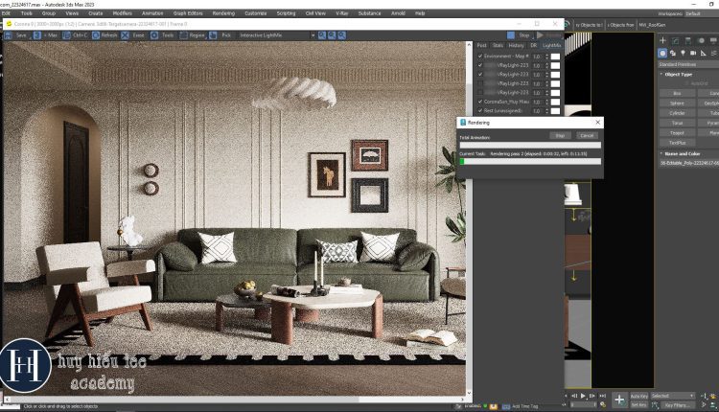
Task: Click the Erase icon
Action: coord(126,35)
